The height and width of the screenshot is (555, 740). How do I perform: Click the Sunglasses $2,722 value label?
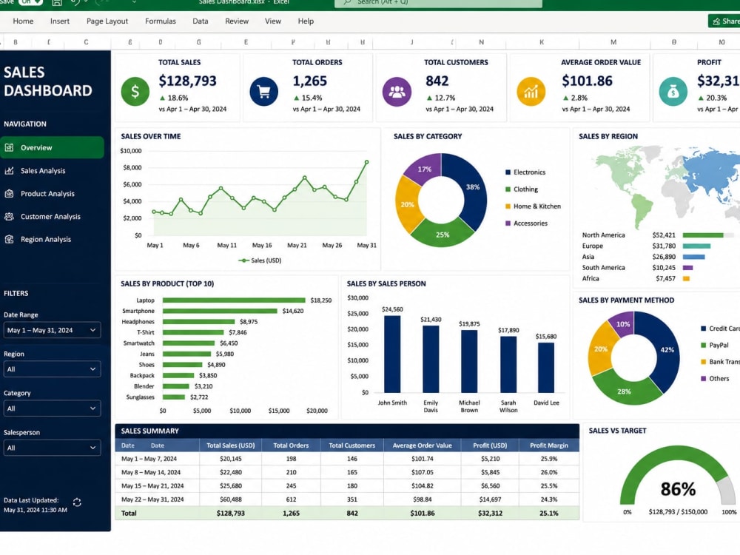(x=199, y=397)
